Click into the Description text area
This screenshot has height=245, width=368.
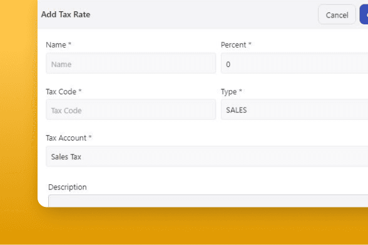208,201
